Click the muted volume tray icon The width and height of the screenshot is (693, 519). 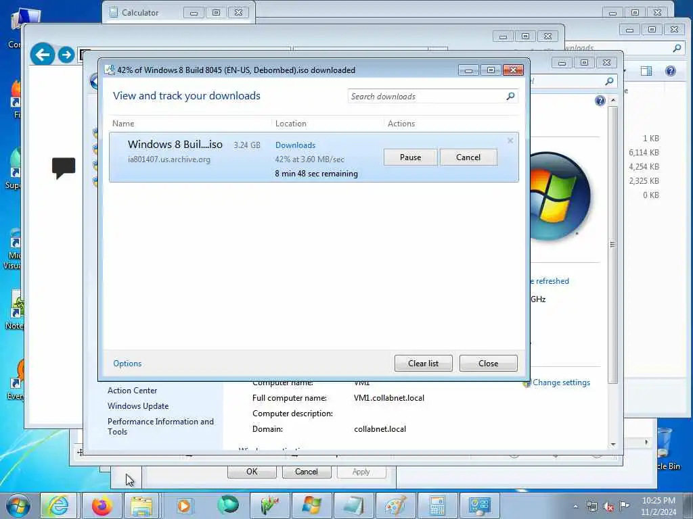tap(608, 507)
